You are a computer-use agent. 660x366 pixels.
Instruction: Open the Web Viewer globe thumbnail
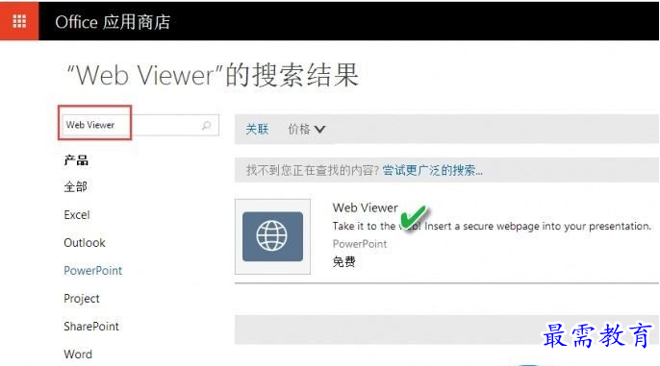point(273,236)
